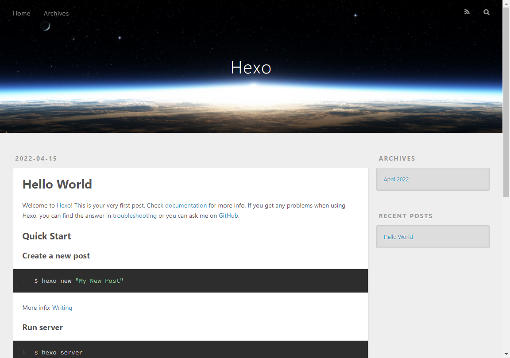Open the RSS feed icon
Image resolution: width=510 pixels, height=358 pixels.
pos(467,12)
